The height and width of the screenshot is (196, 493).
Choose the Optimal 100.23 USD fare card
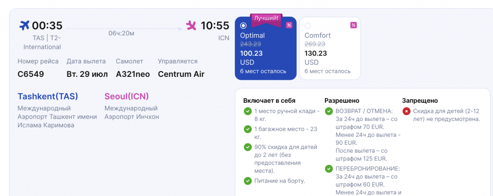pyautogui.click(x=266, y=49)
